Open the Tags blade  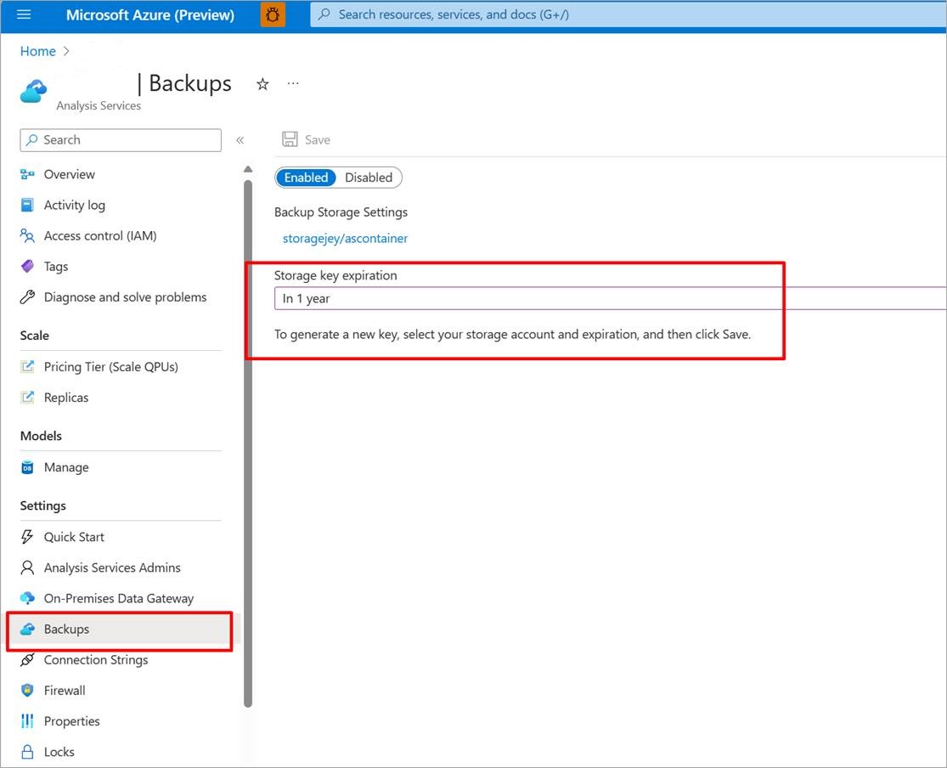tap(54, 266)
